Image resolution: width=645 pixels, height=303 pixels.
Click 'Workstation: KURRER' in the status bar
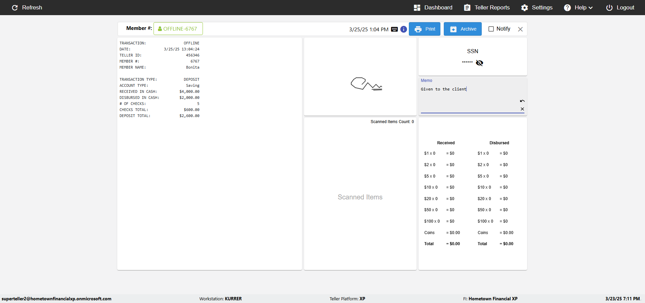pyautogui.click(x=220, y=299)
